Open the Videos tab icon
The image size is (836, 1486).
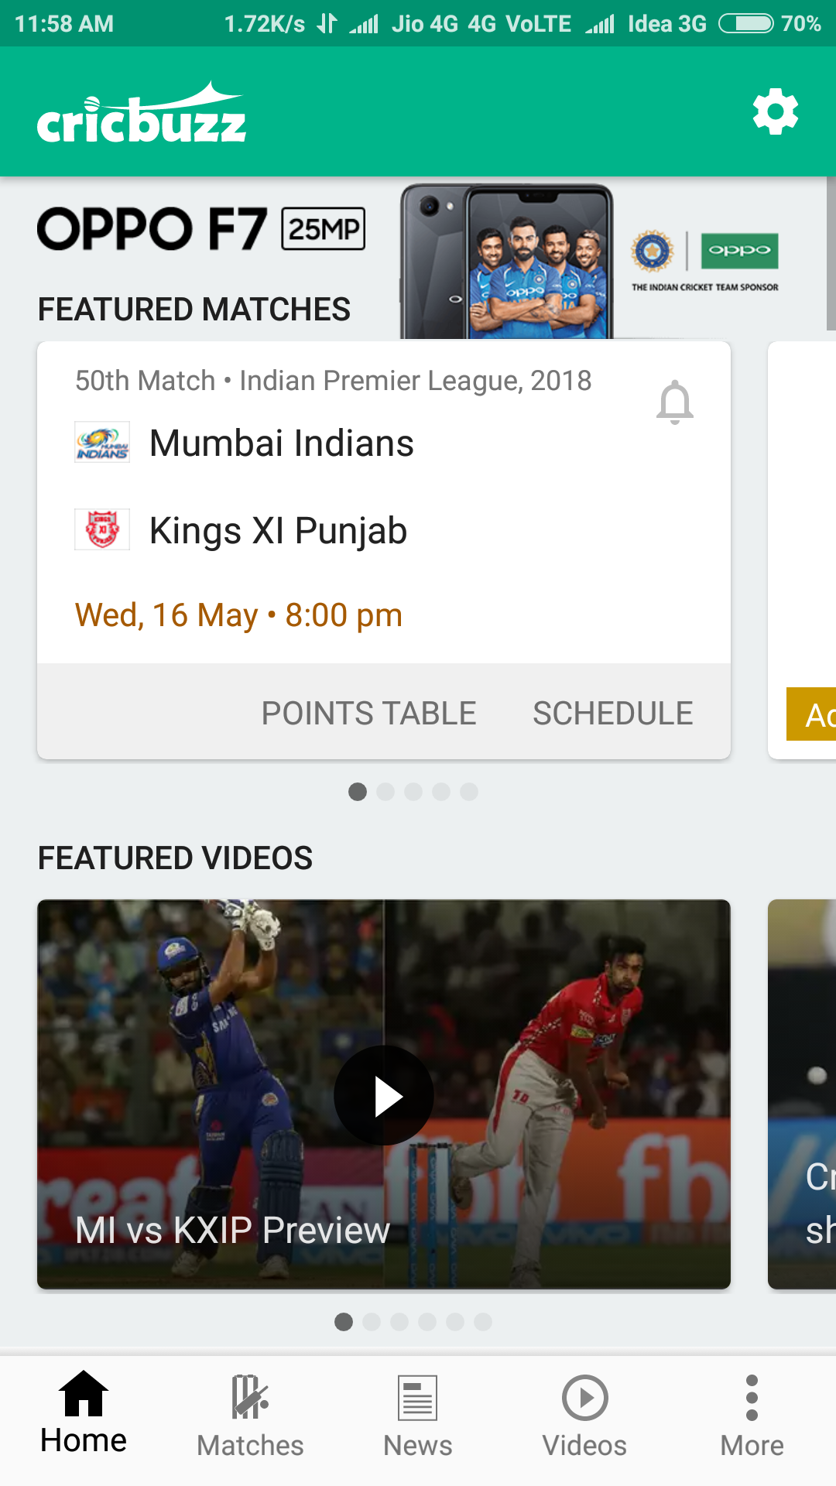coord(584,1398)
